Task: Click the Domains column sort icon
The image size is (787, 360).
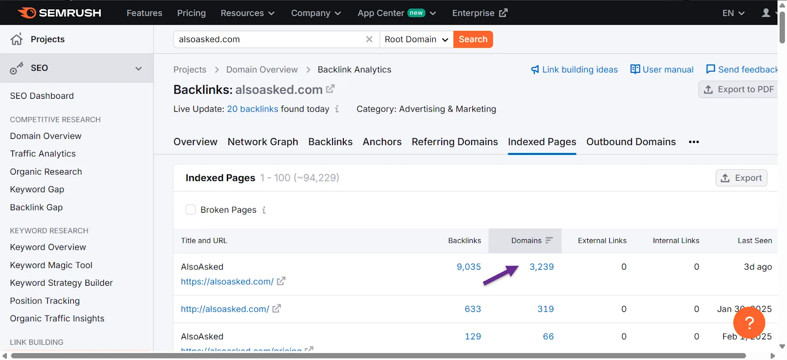Action: [x=549, y=240]
